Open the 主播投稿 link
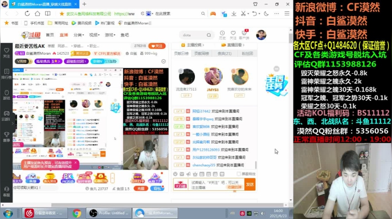 (x=193, y=45)
